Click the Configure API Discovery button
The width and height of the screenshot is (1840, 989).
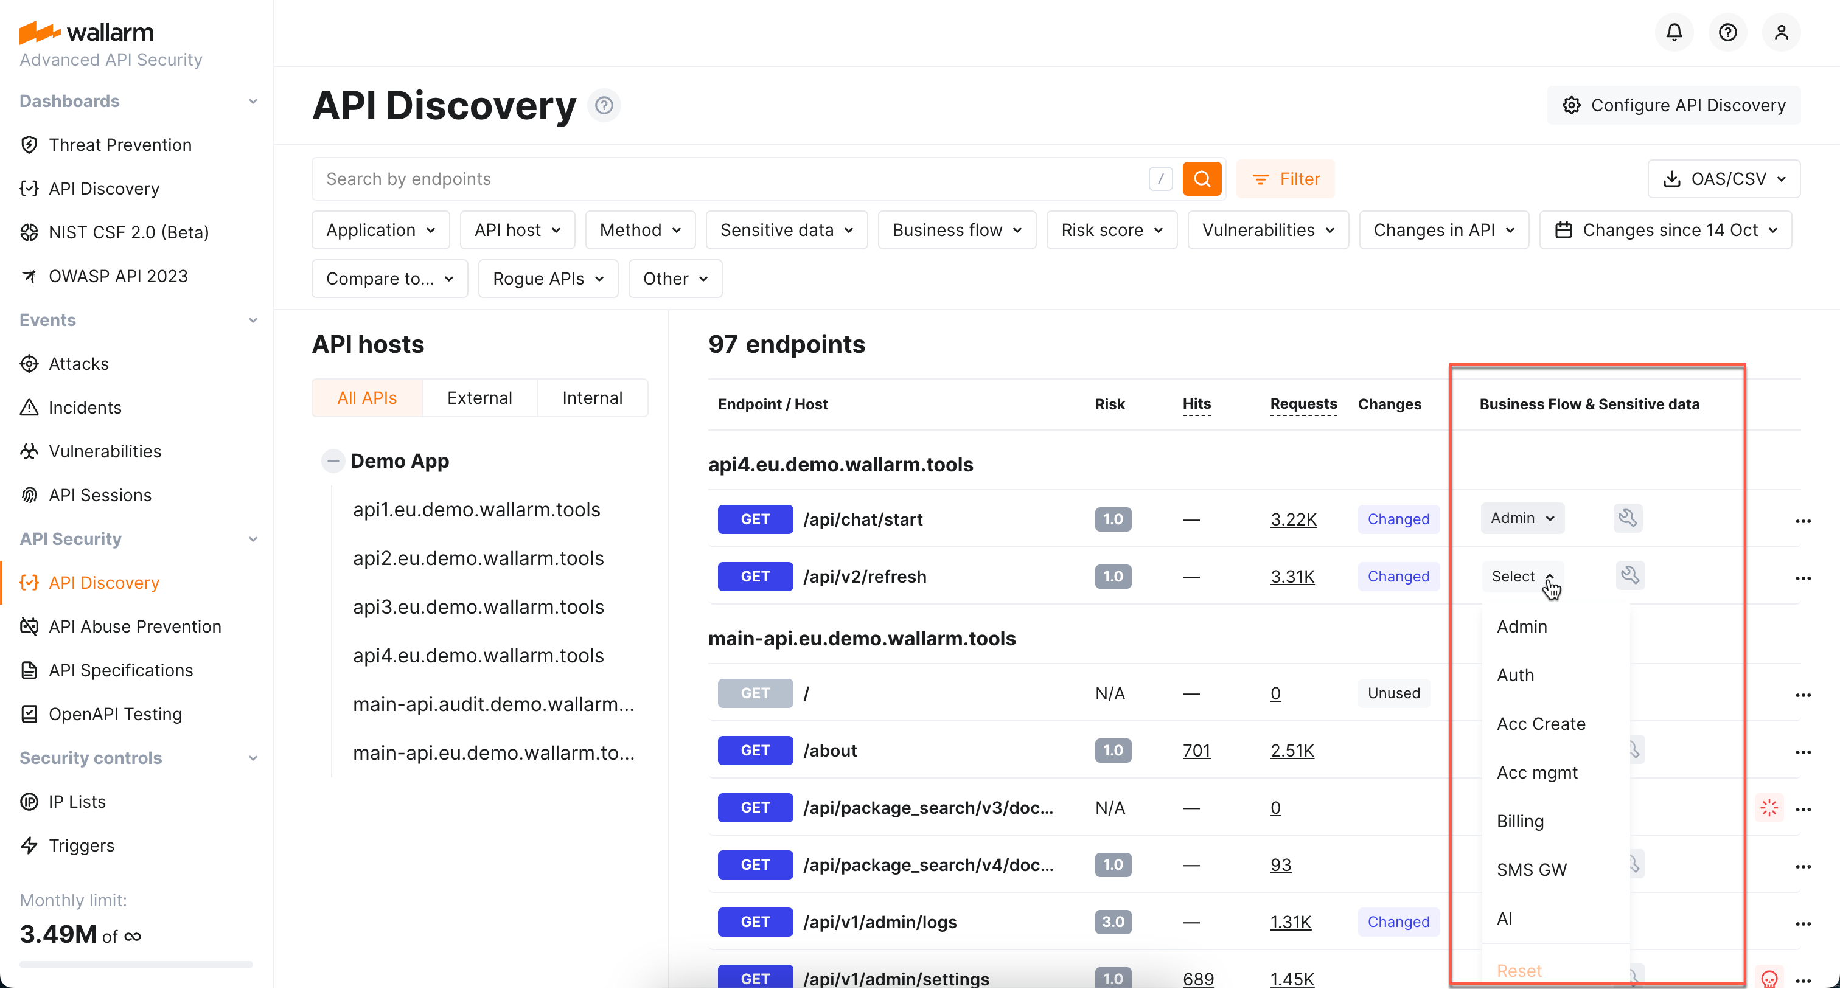click(x=1673, y=105)
